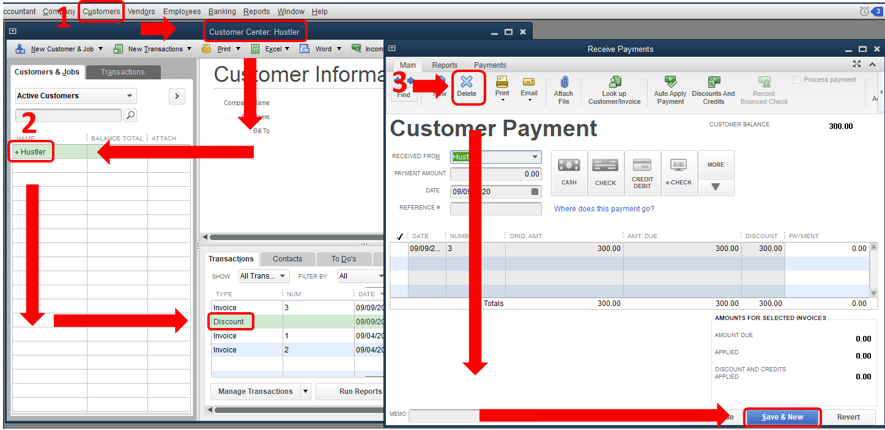
Task: Select the Check payment method icon
Action: tap(605, 172)
